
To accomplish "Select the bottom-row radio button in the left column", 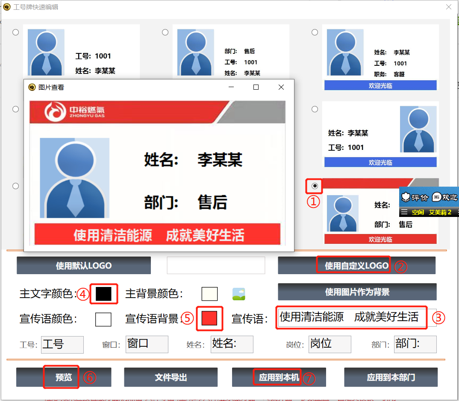I will 15,186.
